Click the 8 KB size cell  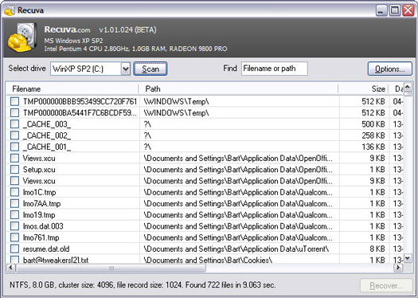[377, 249]
